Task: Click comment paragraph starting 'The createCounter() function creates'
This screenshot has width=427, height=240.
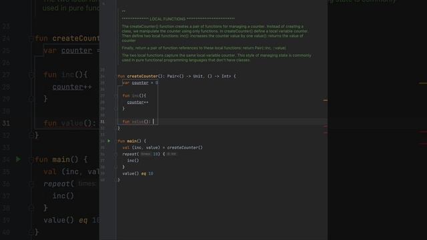Action: click(x=215, y=33)
